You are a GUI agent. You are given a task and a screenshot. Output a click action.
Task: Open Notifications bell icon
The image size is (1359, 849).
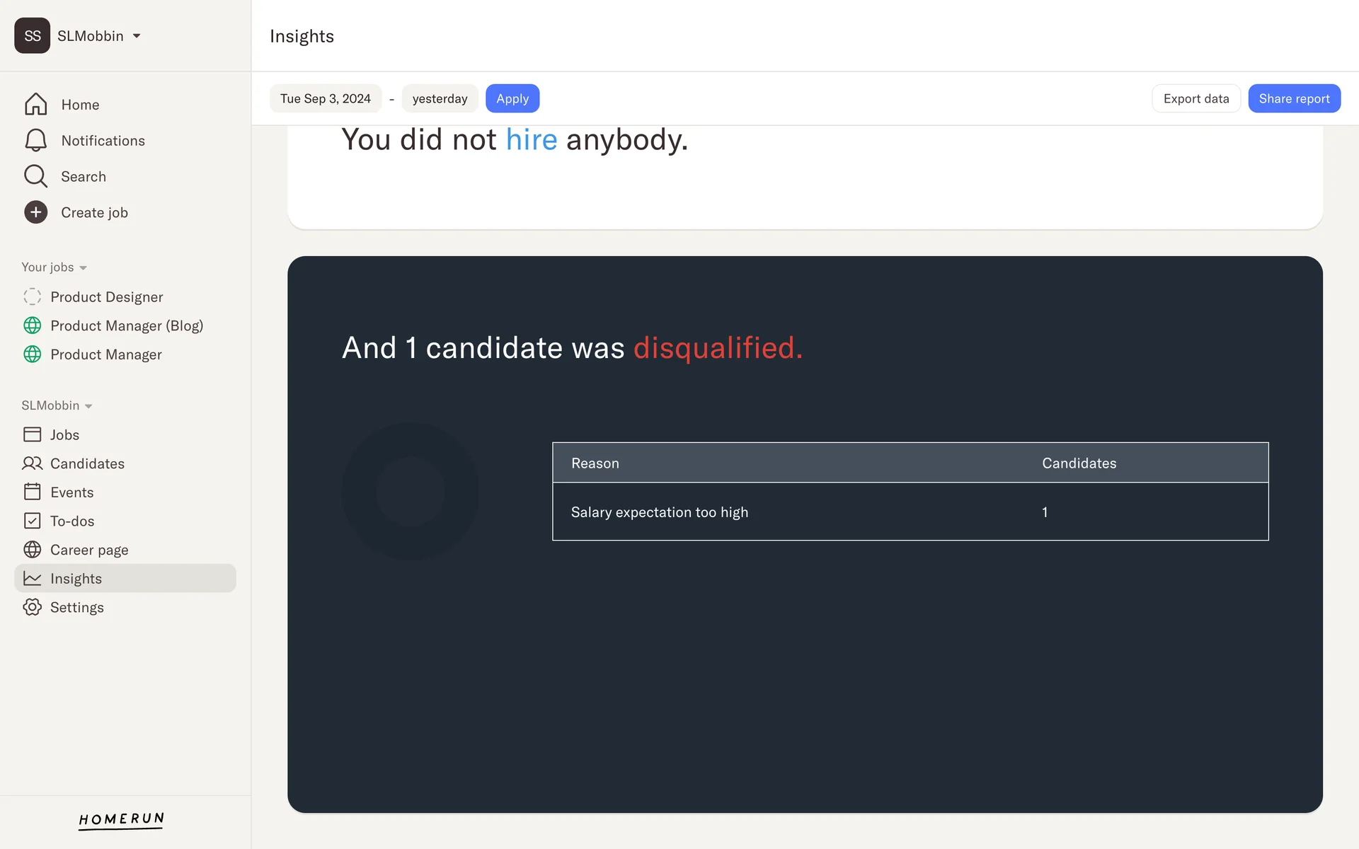35,140
